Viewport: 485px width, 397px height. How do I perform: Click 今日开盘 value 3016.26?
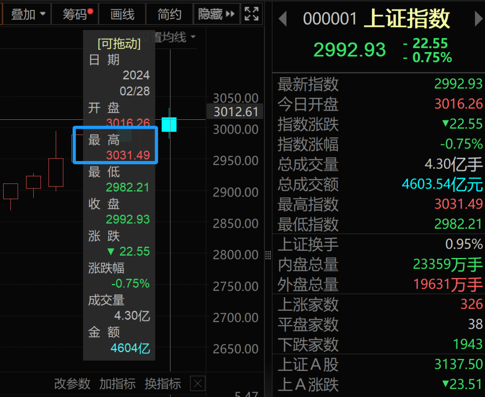tap(459, 104)
